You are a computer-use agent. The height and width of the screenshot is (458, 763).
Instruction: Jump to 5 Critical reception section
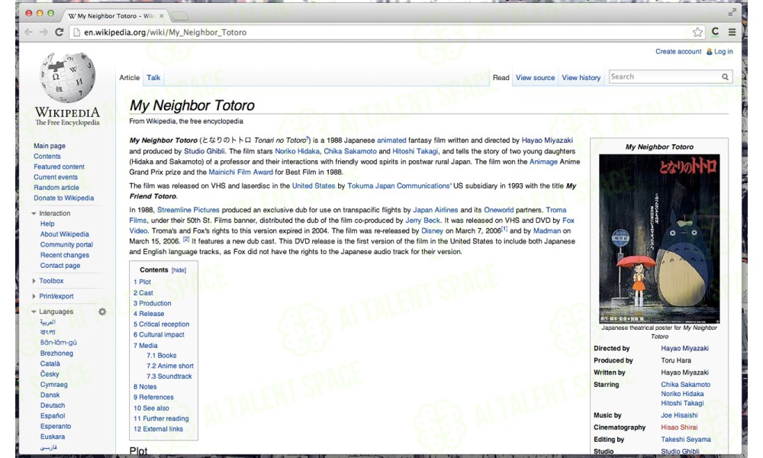(162, 324)
